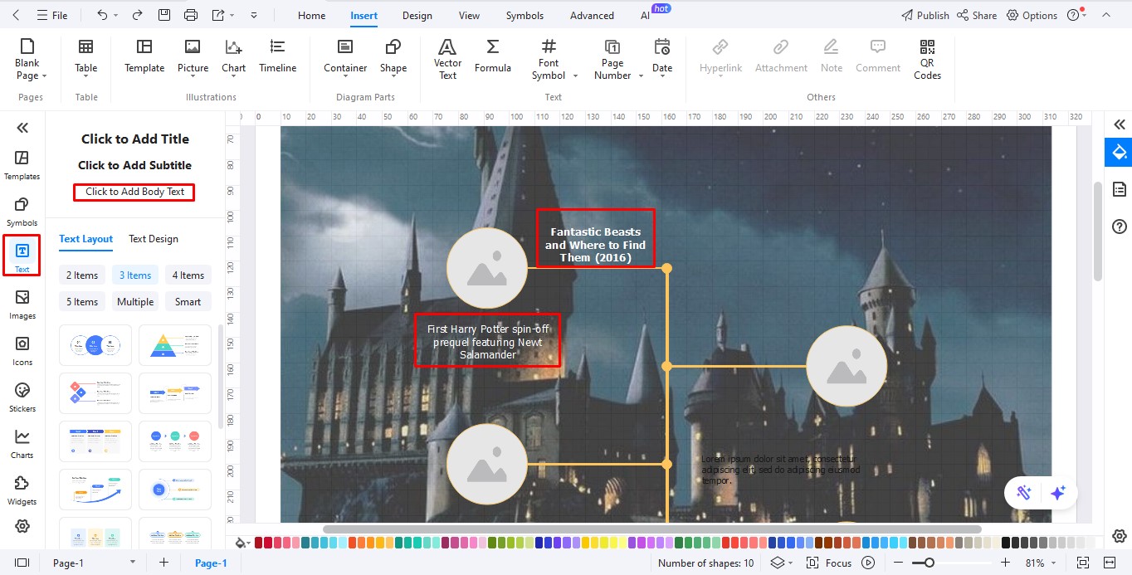
Task: Switch to the View ribbon tab
Action: coord(469,15)
